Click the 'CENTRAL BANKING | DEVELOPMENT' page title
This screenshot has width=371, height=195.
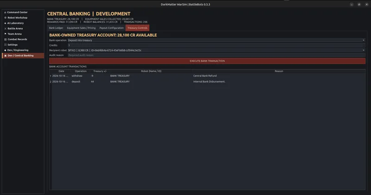[89, 14]
